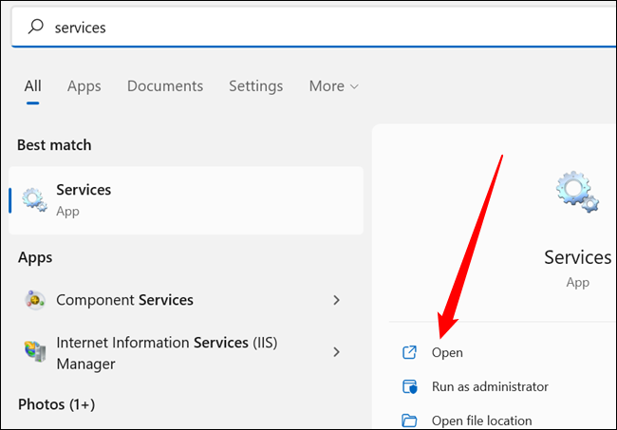Screen dimensions: 617x430
Task: Click the search box containing services
Action: 314,28
